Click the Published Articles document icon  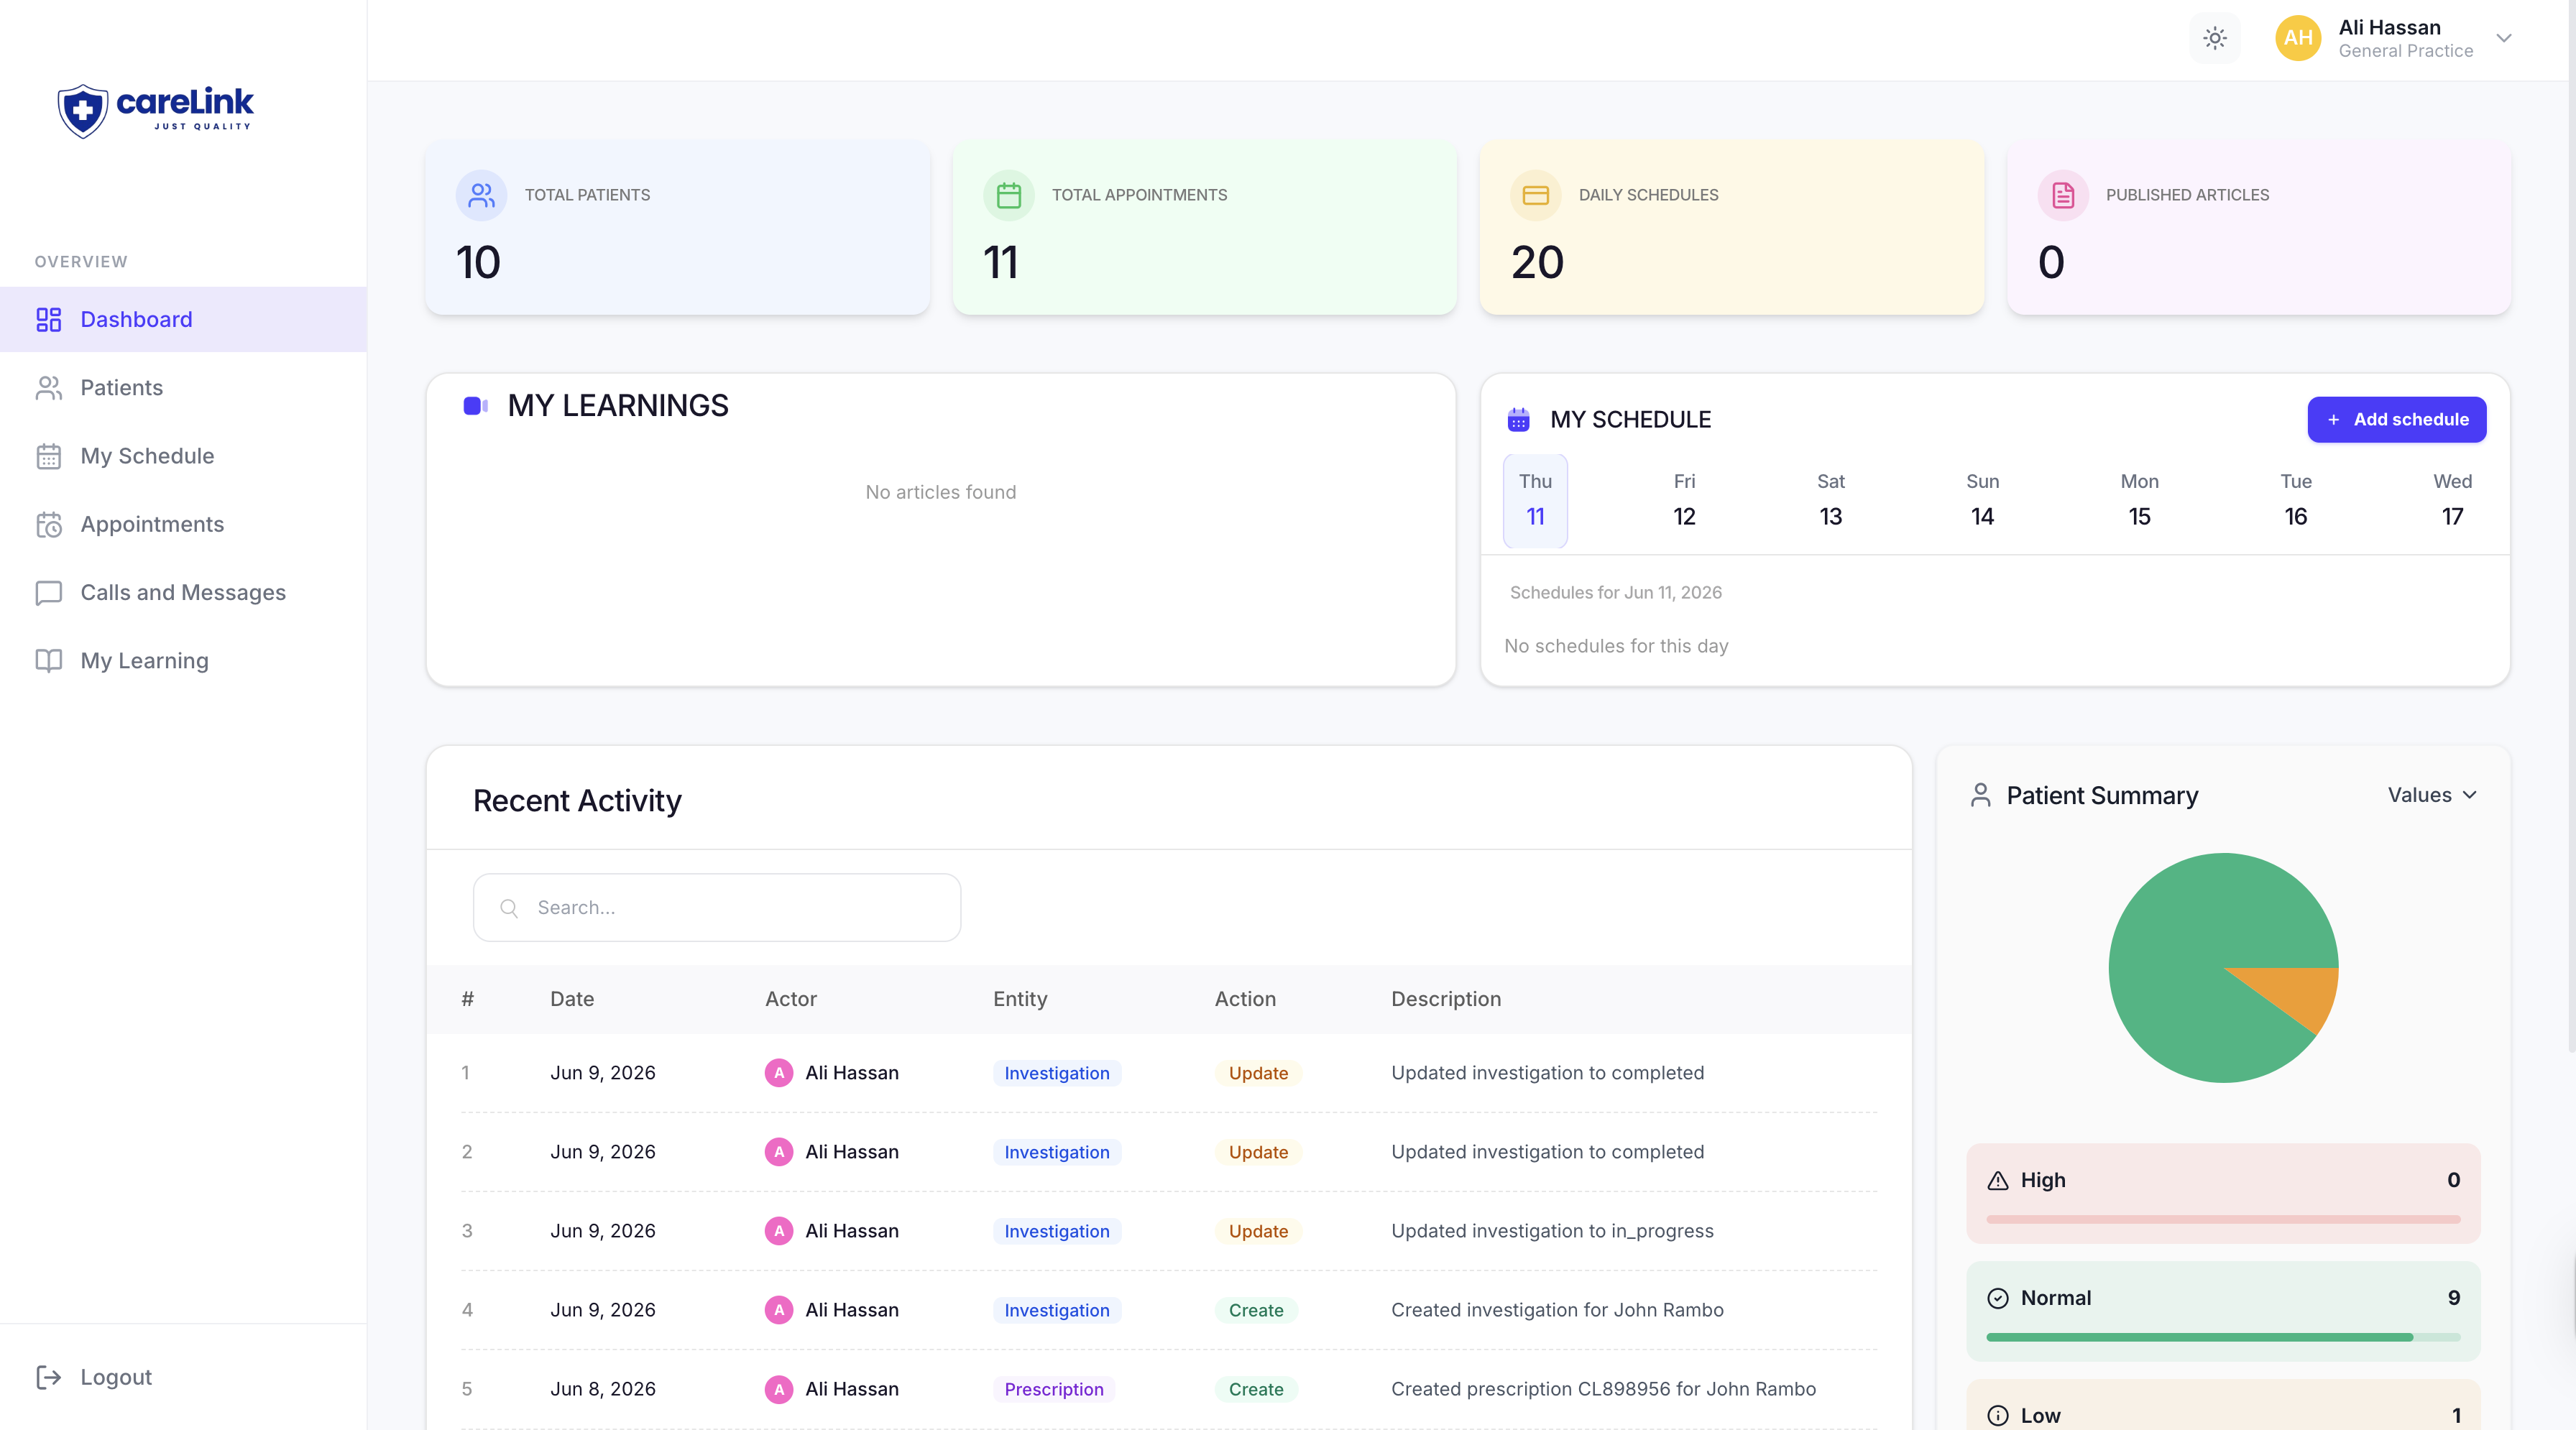pos(2062,195)
